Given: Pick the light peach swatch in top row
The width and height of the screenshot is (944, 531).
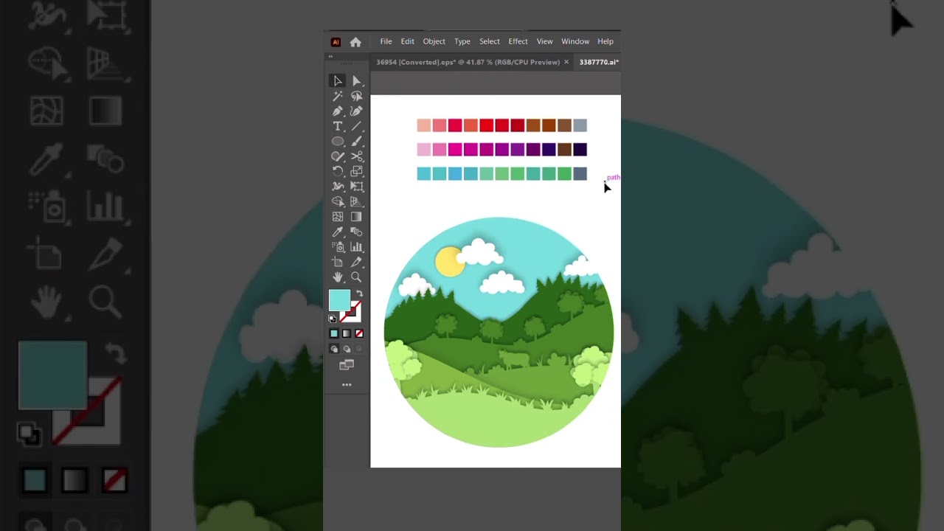Looking at the screenshot, I should point(423,126).
